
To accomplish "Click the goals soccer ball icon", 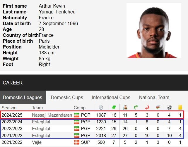I will [x=169, y=107].
